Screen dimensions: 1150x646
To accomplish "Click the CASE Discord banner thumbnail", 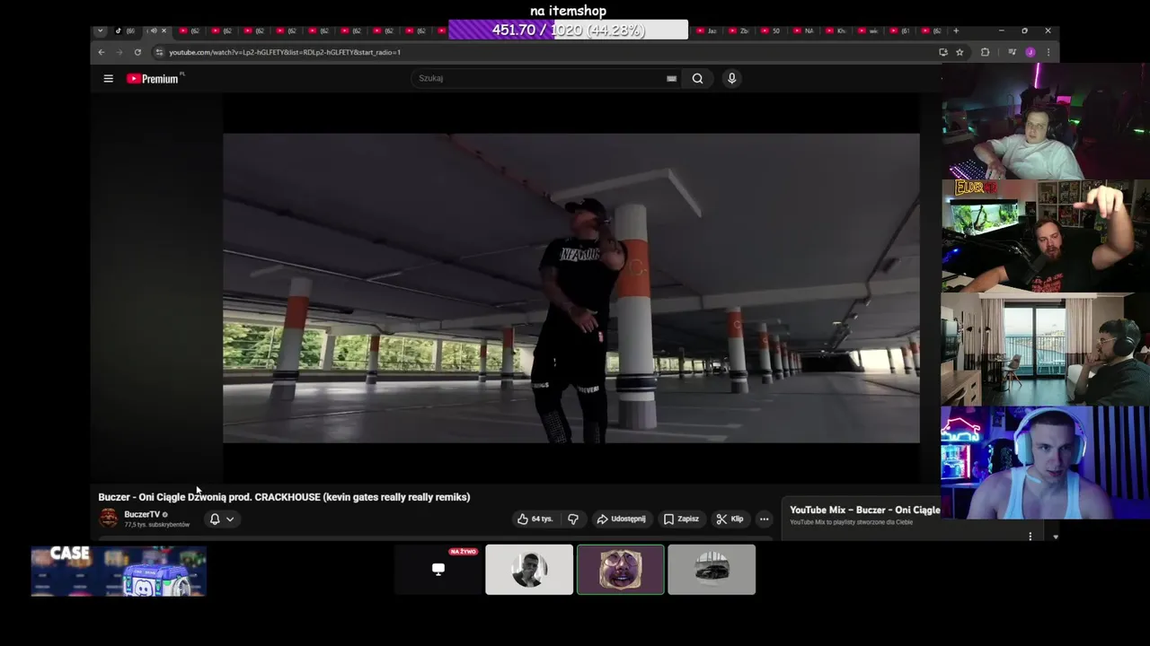I will tap(119, 571).
